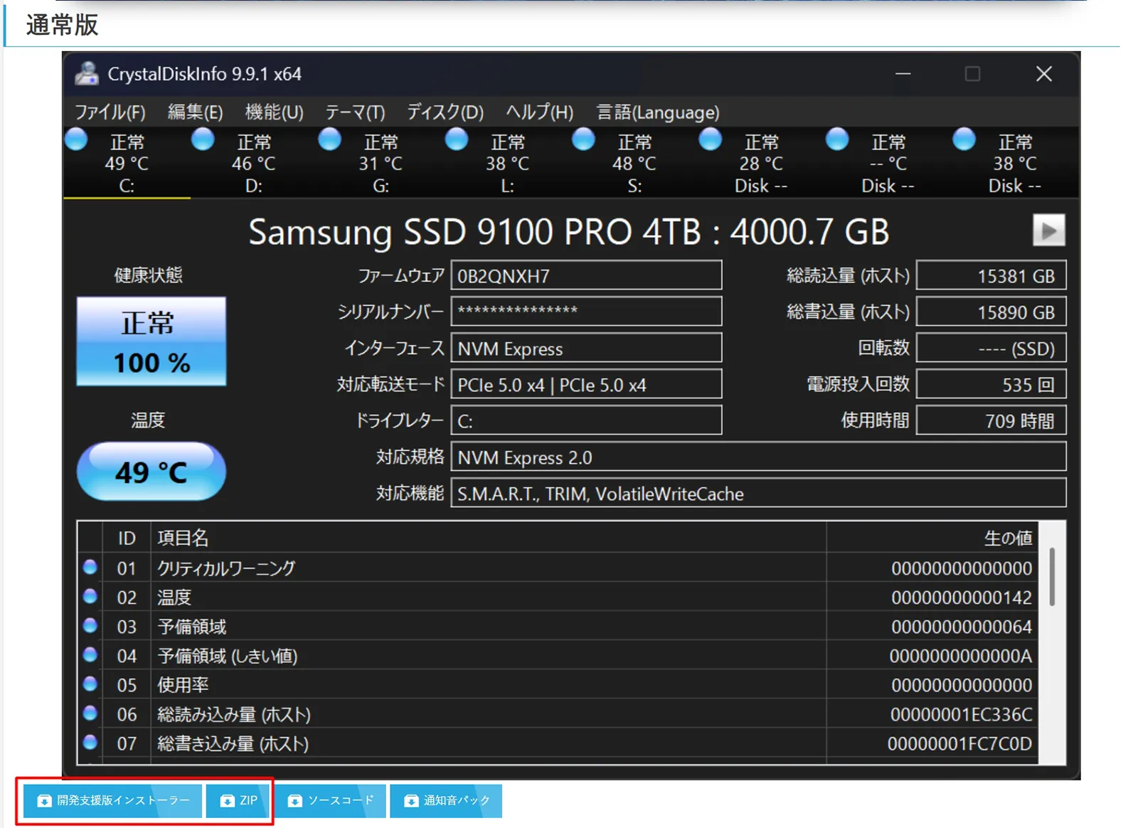This screenshot has height=828, width=1138.
Task: Click the status orb for the G: drive
Action: click(329, 139)
